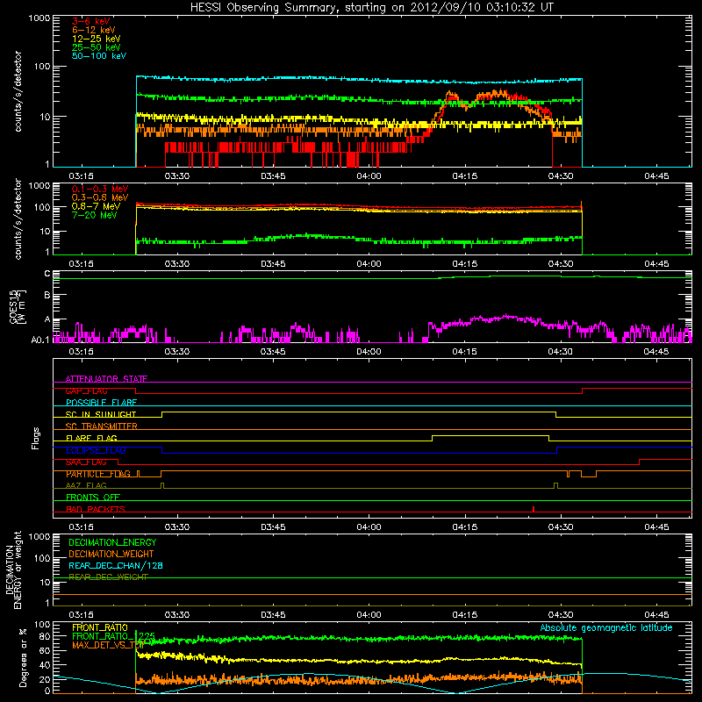Select the MAX_DET_VS_TOT legend label
Screen dimensions: 702x702
click(x=108, y=645)
